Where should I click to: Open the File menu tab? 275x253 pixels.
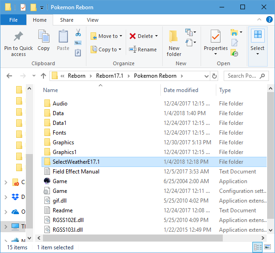(13, 19)
